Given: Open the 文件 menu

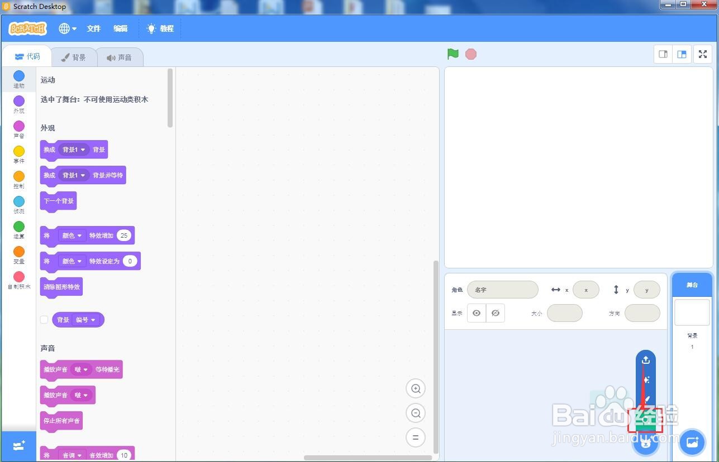Looking at the screenshot, I should (94, 28).
